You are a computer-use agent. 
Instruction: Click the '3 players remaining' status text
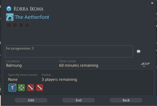[x=59, y=80]
